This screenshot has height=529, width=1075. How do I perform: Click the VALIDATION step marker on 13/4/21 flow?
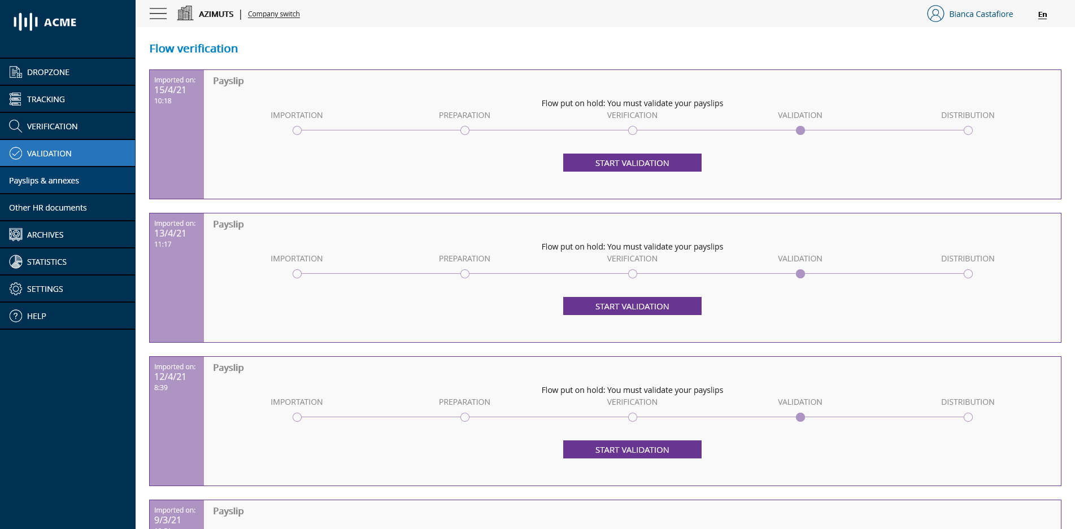click(800, 274)
